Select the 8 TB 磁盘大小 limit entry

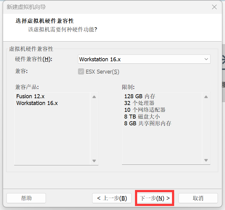point(142,116)
